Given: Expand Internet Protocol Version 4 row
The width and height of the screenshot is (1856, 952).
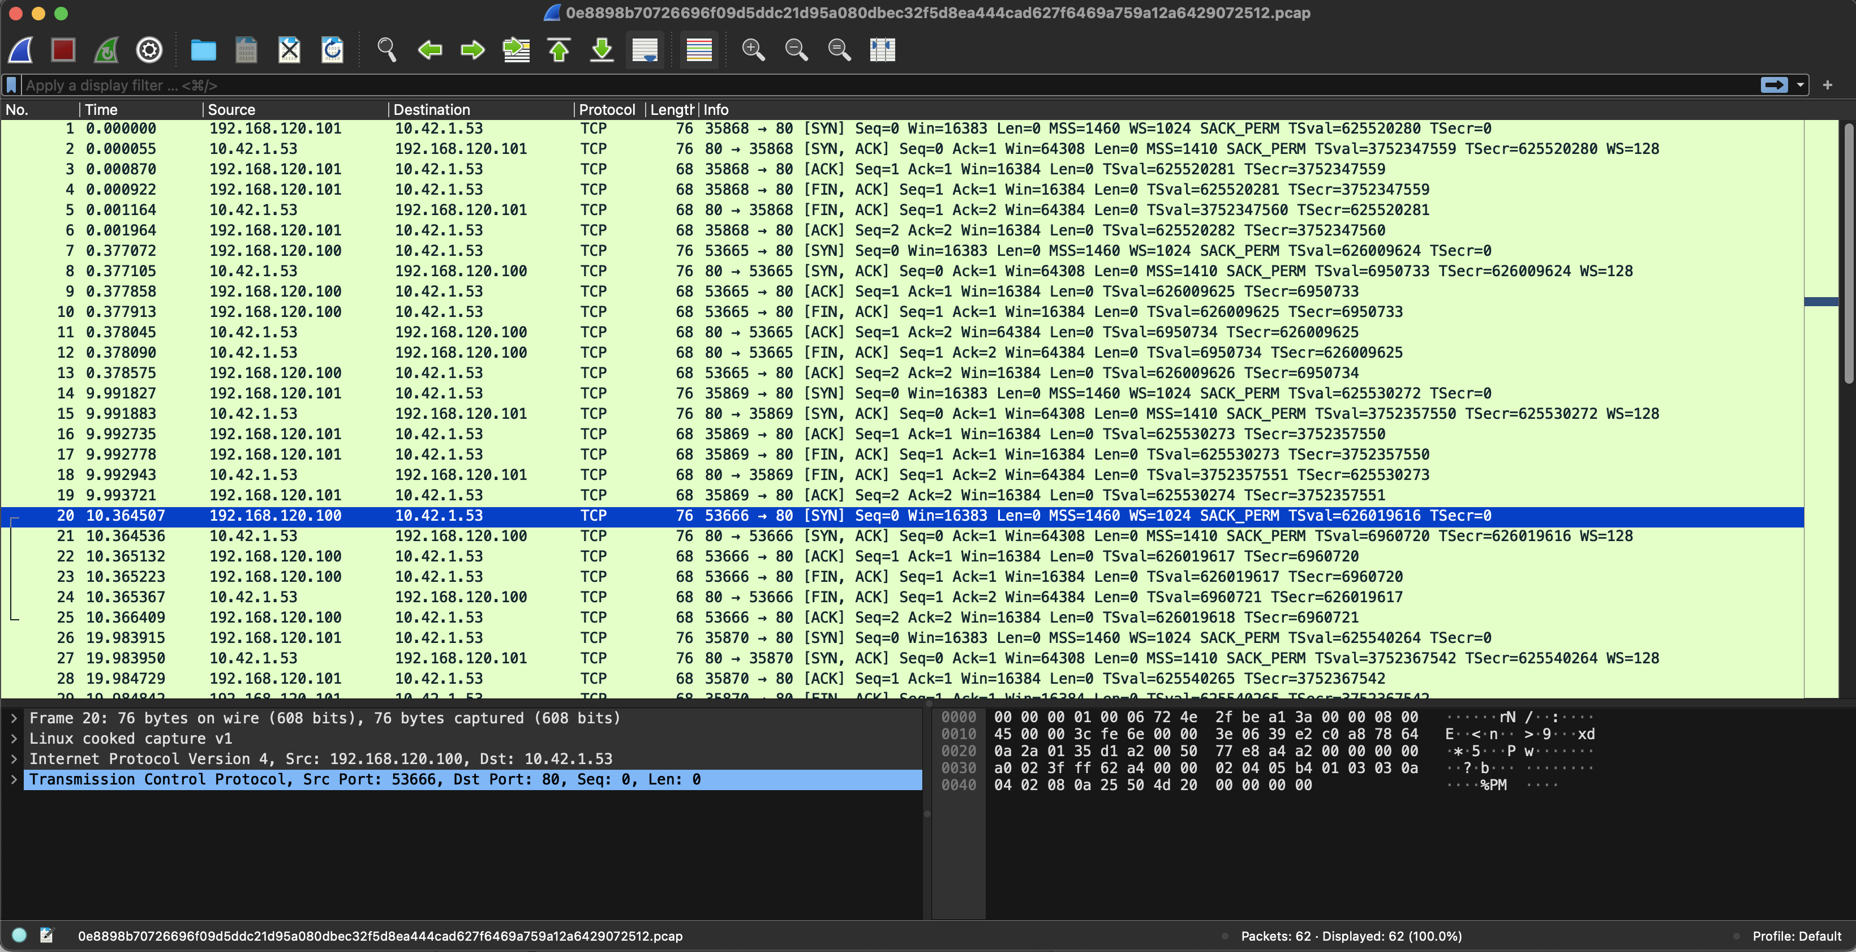Looking at the screenshot, I should 14,759.
